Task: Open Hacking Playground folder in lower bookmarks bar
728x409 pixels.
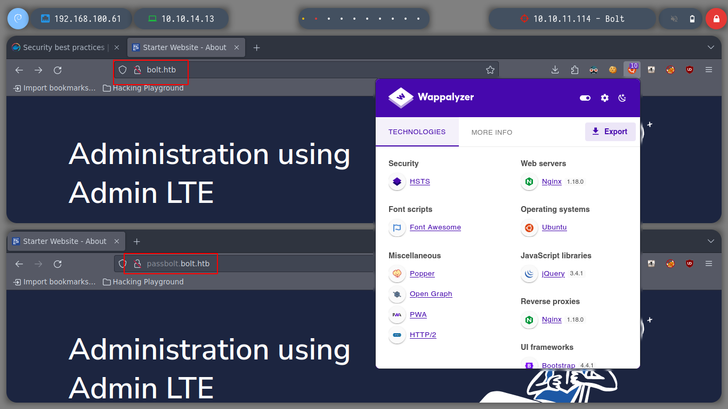Action: click(143, 282)
